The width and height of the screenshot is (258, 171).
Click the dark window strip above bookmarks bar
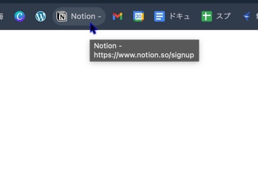(129, 2)
